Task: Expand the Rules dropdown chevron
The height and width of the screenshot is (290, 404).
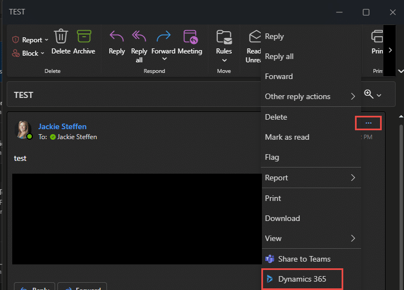Action: tap(225, 60)
